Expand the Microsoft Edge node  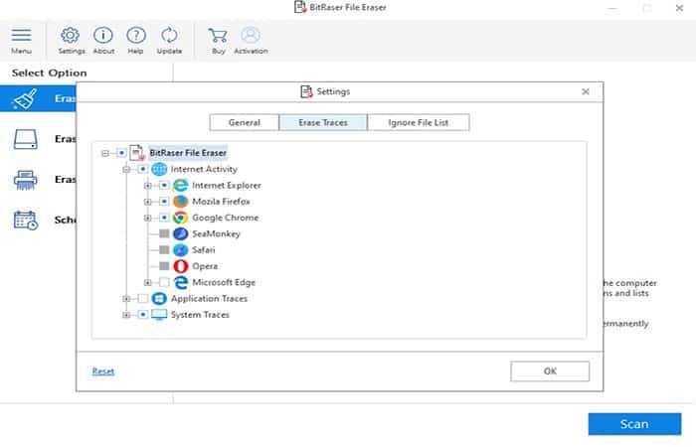tap(148, 282)
